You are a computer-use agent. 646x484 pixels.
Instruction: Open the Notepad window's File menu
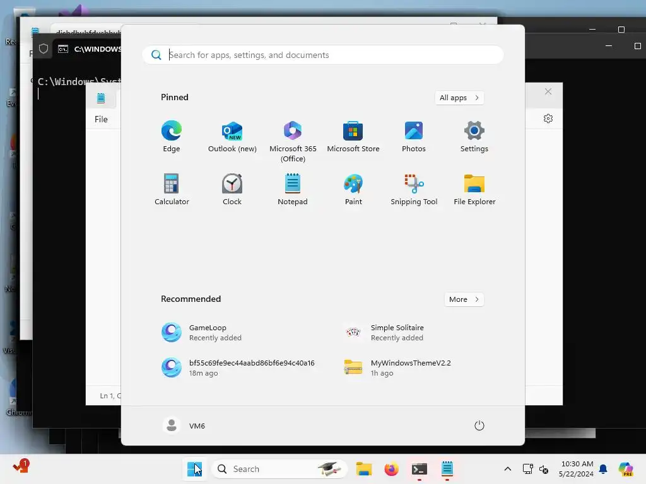pyautogui.click(x=101, y=119)
